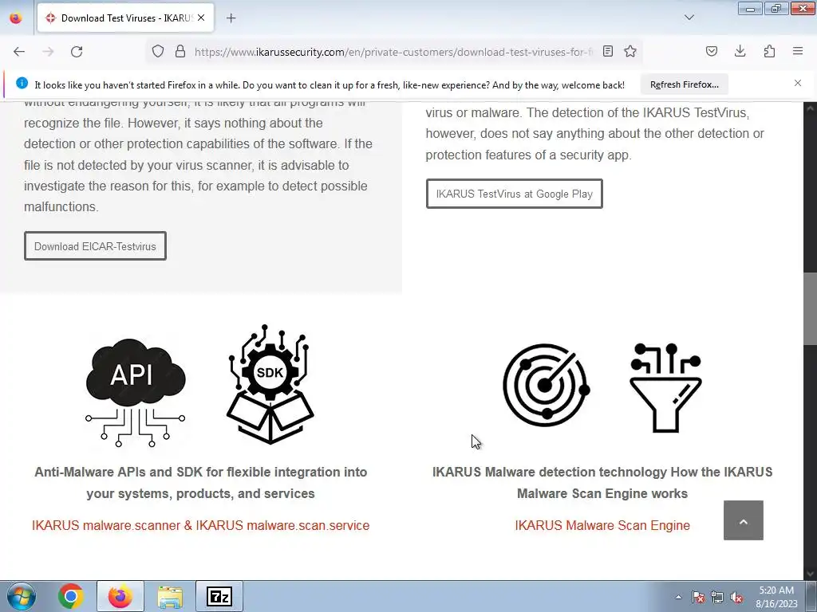List all tabs dropdown arrow

pyautogui.click(x=689, y=18)
